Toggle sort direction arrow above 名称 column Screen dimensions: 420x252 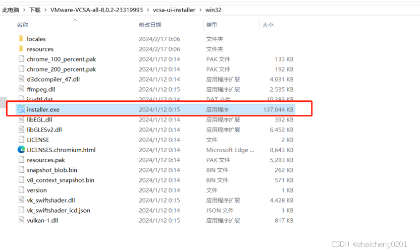click(x=75, y=20)
